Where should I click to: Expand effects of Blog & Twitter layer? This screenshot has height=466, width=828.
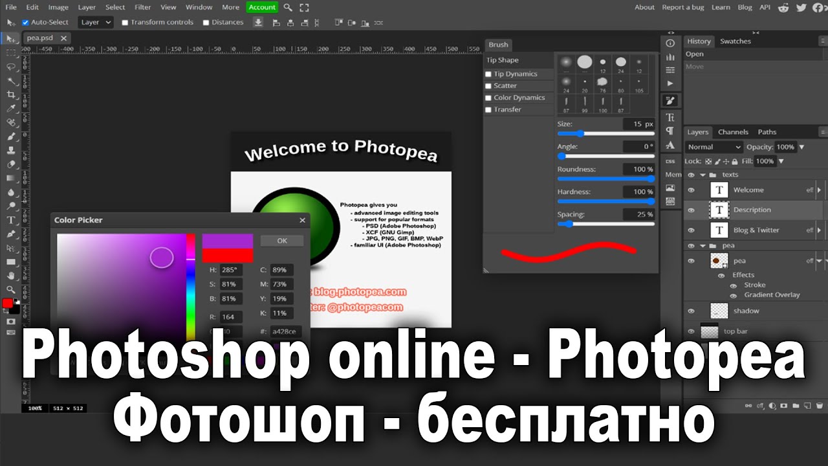click(819, 230)
